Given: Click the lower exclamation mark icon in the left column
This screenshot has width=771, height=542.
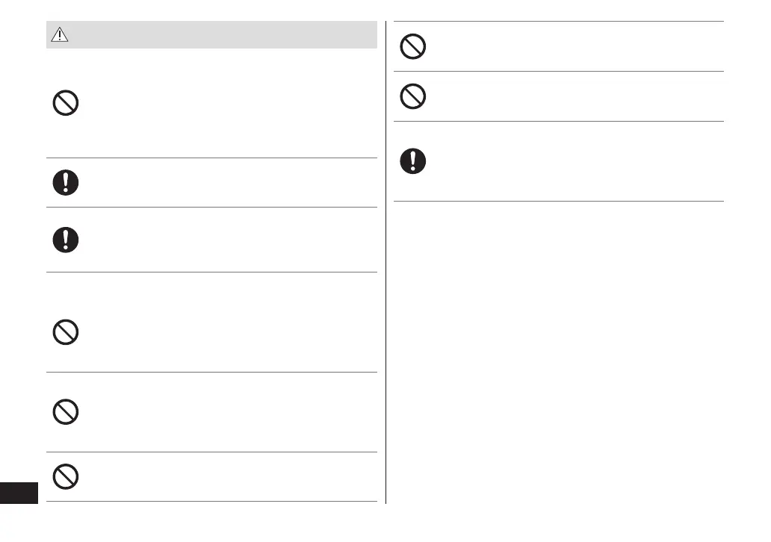Looking at the screenshot, I should [x=66, y=240].
